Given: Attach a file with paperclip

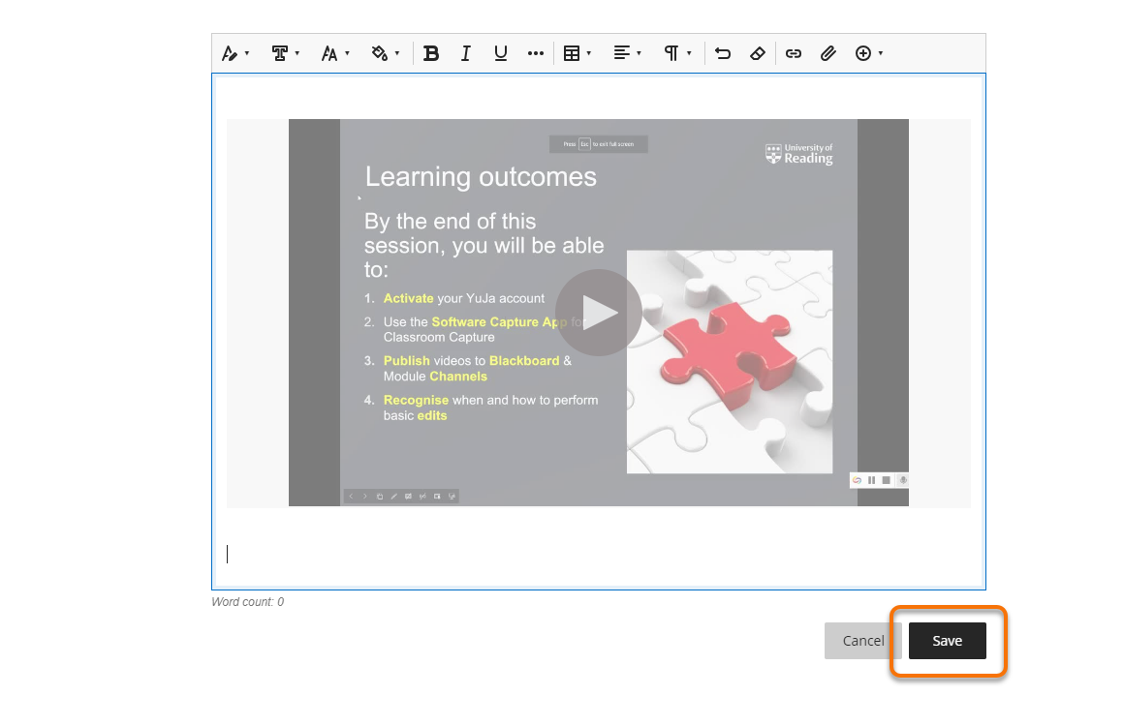Looking at the screenshot, I should (x=828, y=53).
